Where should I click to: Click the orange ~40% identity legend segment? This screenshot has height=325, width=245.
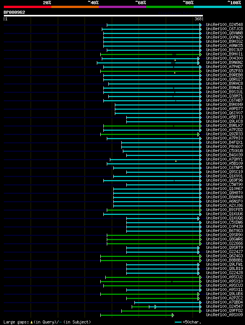click(75, 7)
